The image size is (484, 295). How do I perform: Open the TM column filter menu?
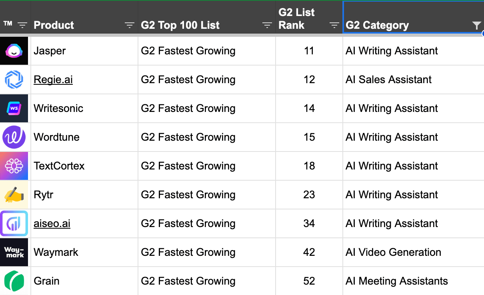tap(22, 25)
